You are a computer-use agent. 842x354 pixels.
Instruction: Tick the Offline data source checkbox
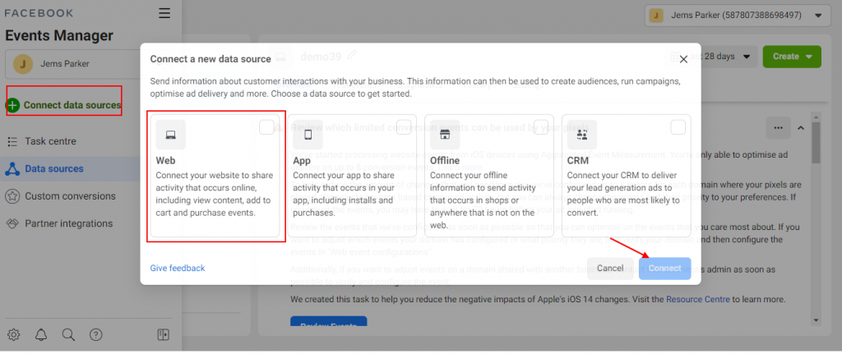tap(541, 127)
